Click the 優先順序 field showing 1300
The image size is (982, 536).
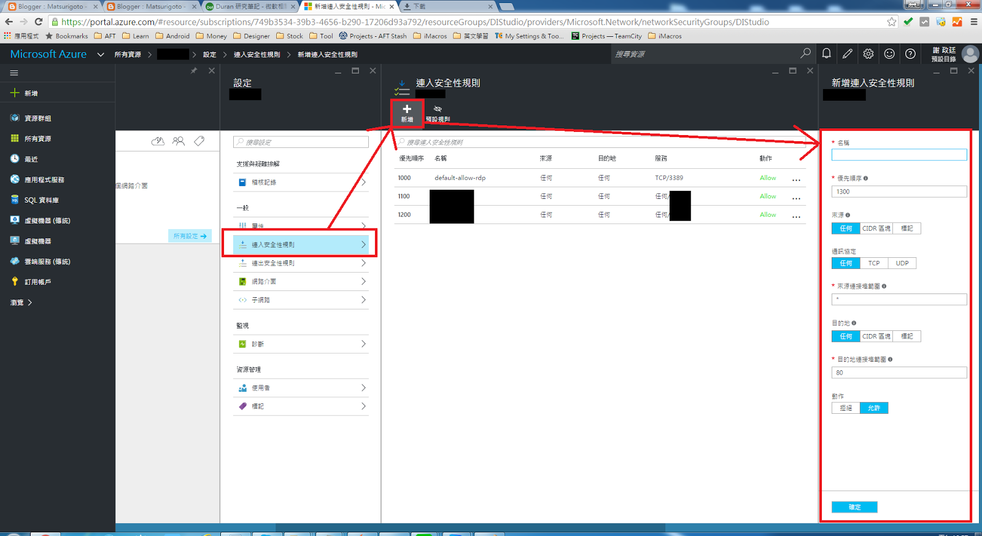899,192
